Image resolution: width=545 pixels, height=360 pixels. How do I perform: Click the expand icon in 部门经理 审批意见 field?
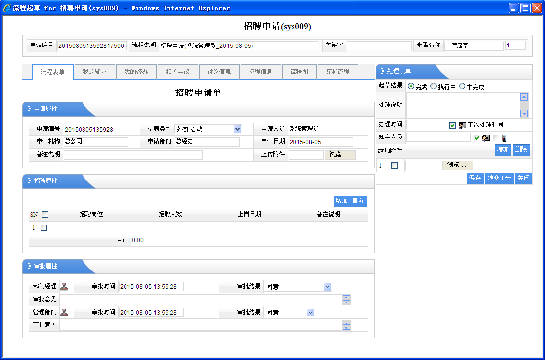(346, 299)
